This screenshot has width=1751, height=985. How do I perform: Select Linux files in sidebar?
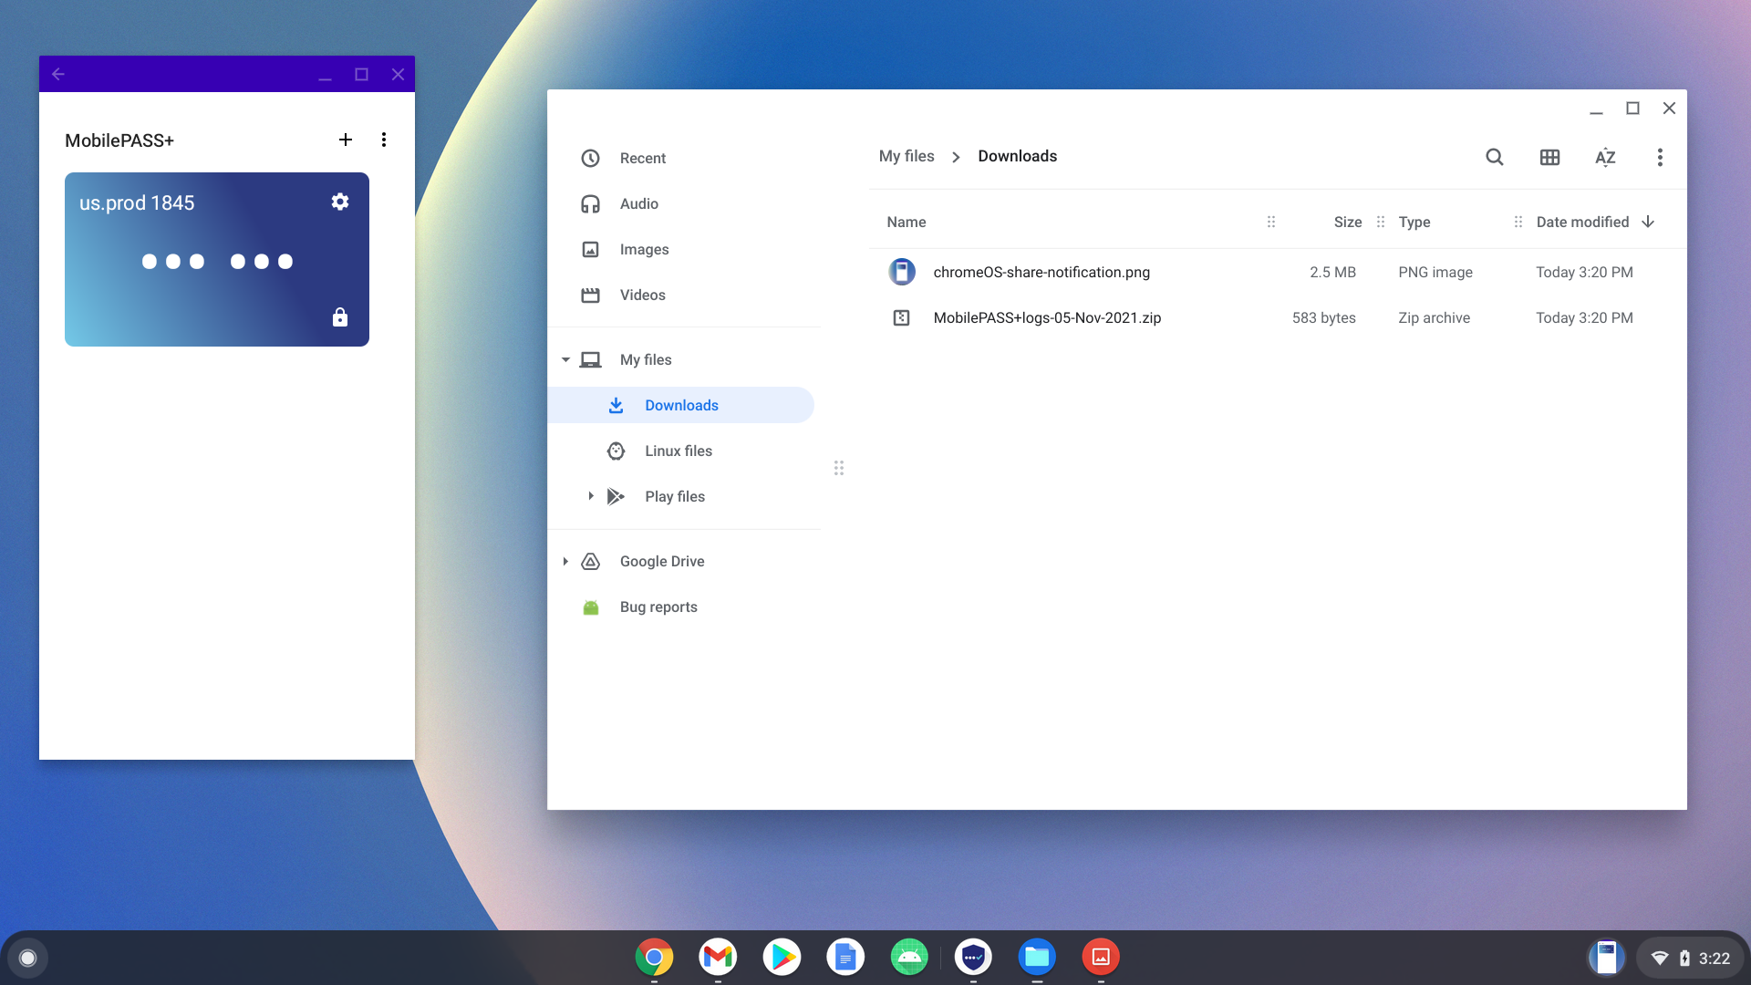[x=678, y=451]
